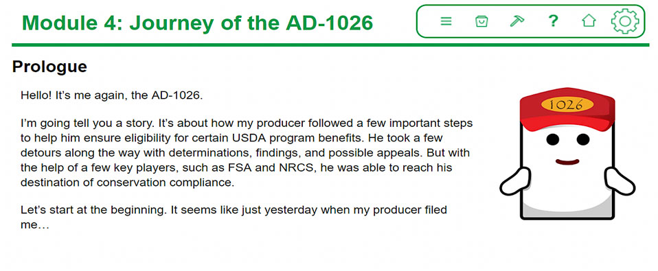658x271 pixels.
Task: Click the green divider line under title
Action: tap(330, 45)
